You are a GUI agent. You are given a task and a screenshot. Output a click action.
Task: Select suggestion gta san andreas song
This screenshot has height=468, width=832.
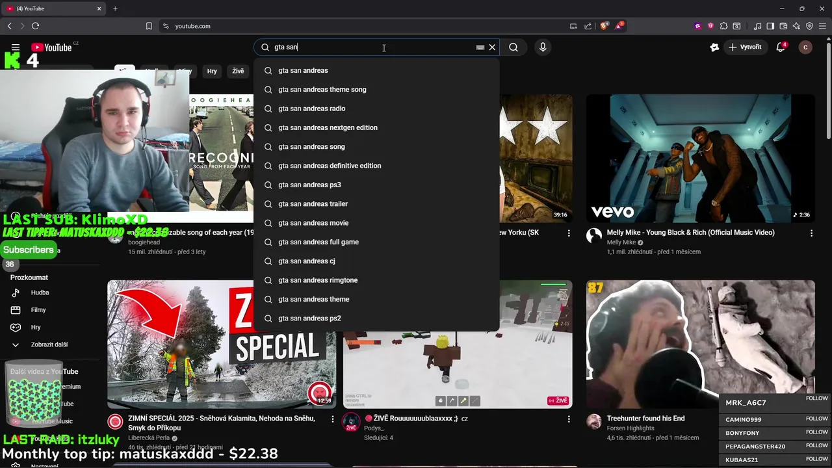[x=376, y=147]
